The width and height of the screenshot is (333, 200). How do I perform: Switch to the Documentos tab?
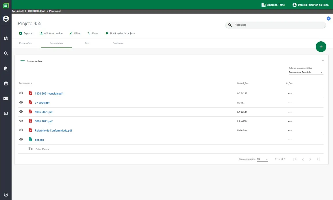56,43
